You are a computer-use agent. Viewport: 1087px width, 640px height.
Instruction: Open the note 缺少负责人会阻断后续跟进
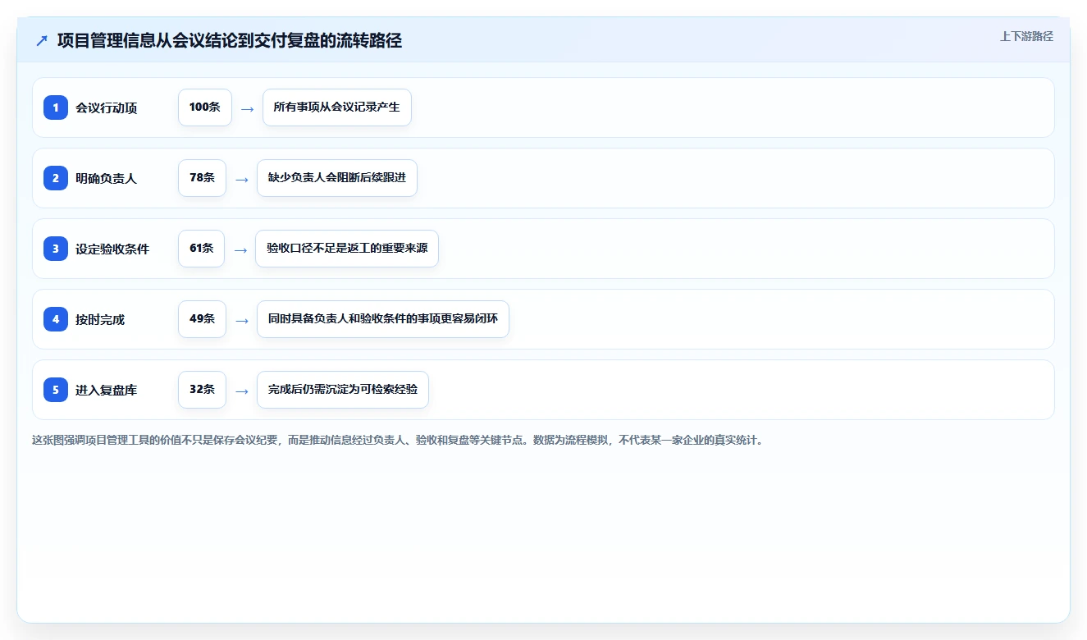tap(337, 178)
